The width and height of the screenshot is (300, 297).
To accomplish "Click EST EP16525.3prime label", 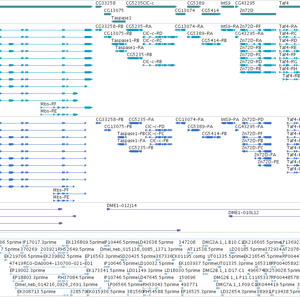I will (198, 292).
